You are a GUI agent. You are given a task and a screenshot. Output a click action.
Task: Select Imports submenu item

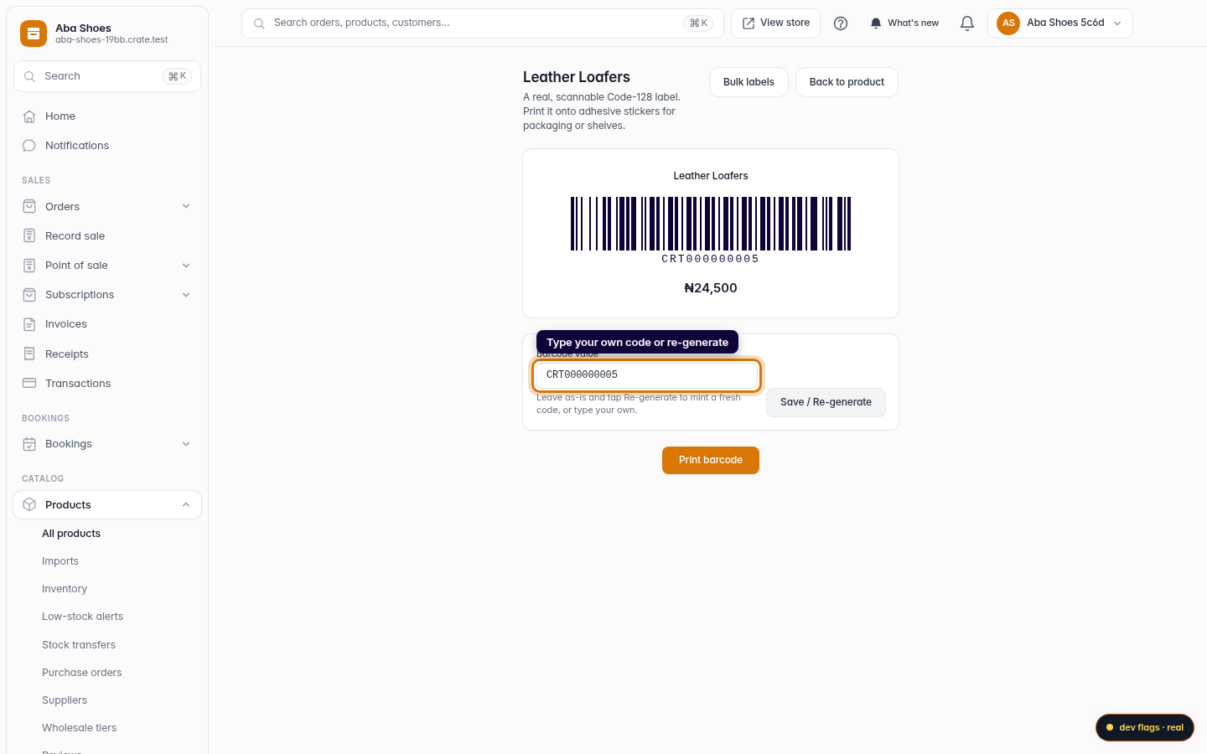tap(60, 561)
